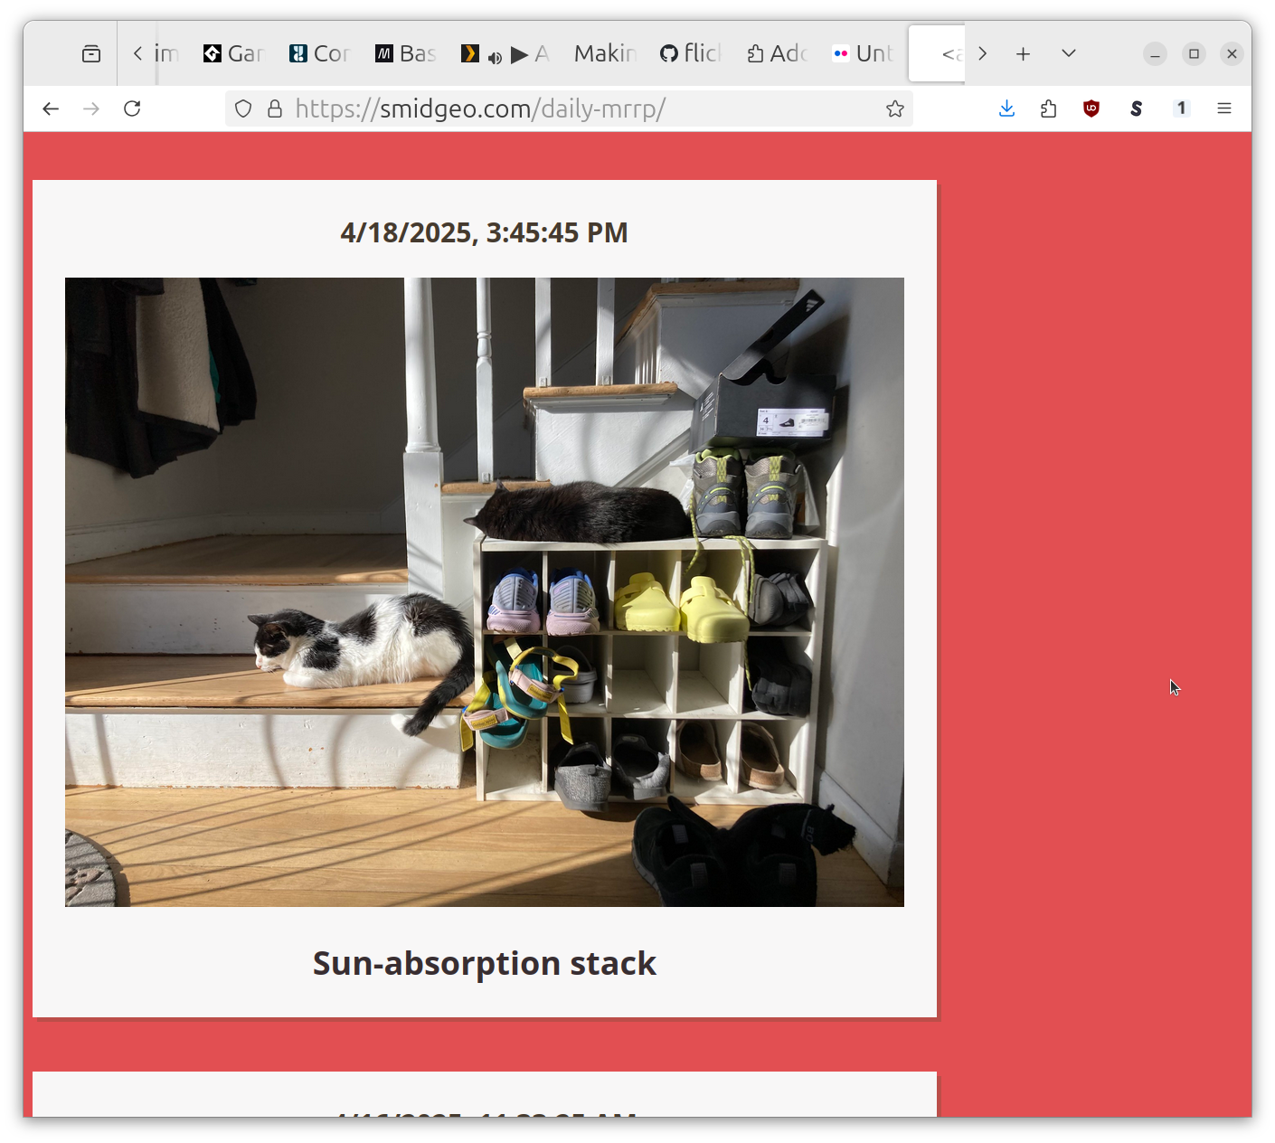Screen dimensions: 1275x1143
Task: Open the Downloads panel icon
Action: click(x=1006, y=109)
